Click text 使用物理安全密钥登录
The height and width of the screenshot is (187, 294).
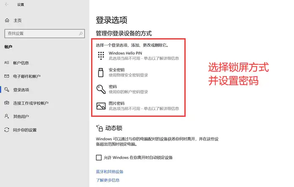(x=128, y=75)
